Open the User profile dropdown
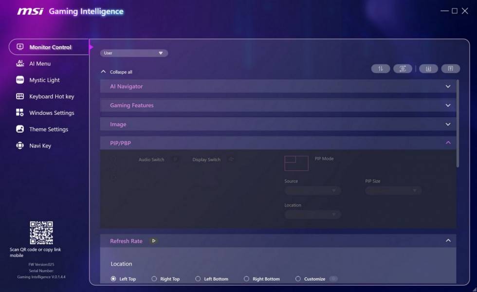This screenshot has width=477, height=292. (x=134, y=53)
